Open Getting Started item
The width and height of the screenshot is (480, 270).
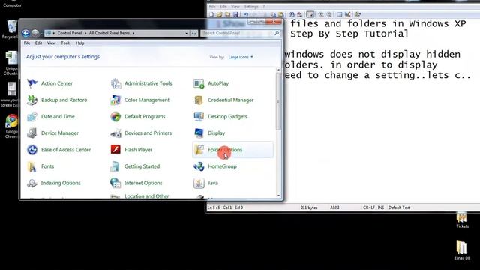tap(135, 166)
